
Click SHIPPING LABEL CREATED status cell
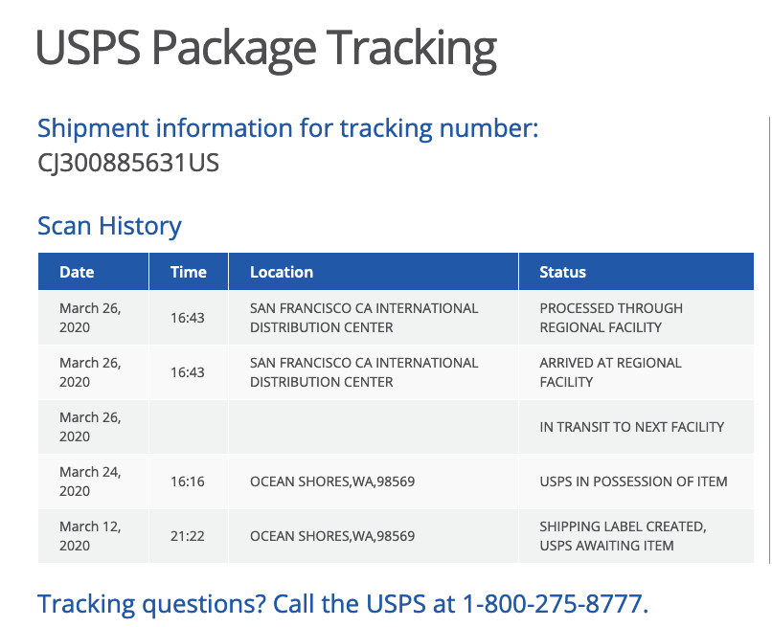(636, 536)
